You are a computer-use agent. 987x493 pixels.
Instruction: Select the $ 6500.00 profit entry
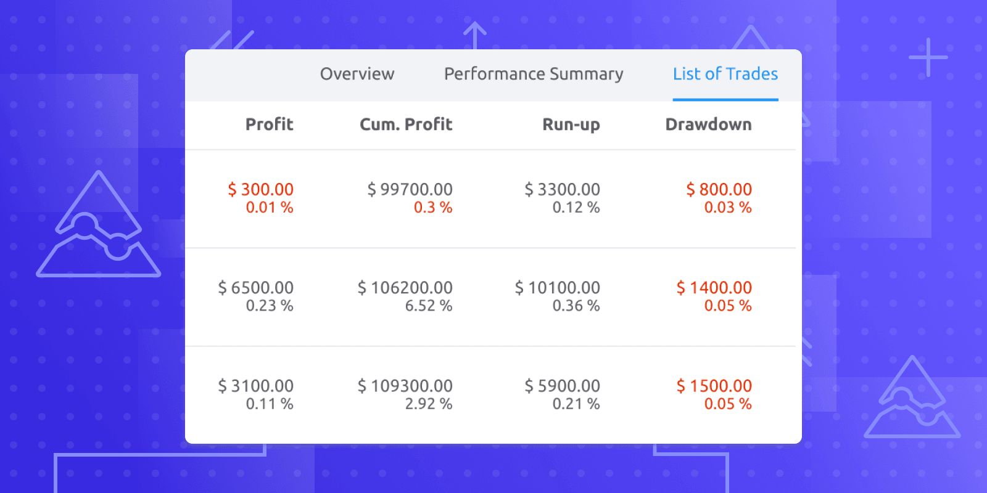click(x=256, y=287)
